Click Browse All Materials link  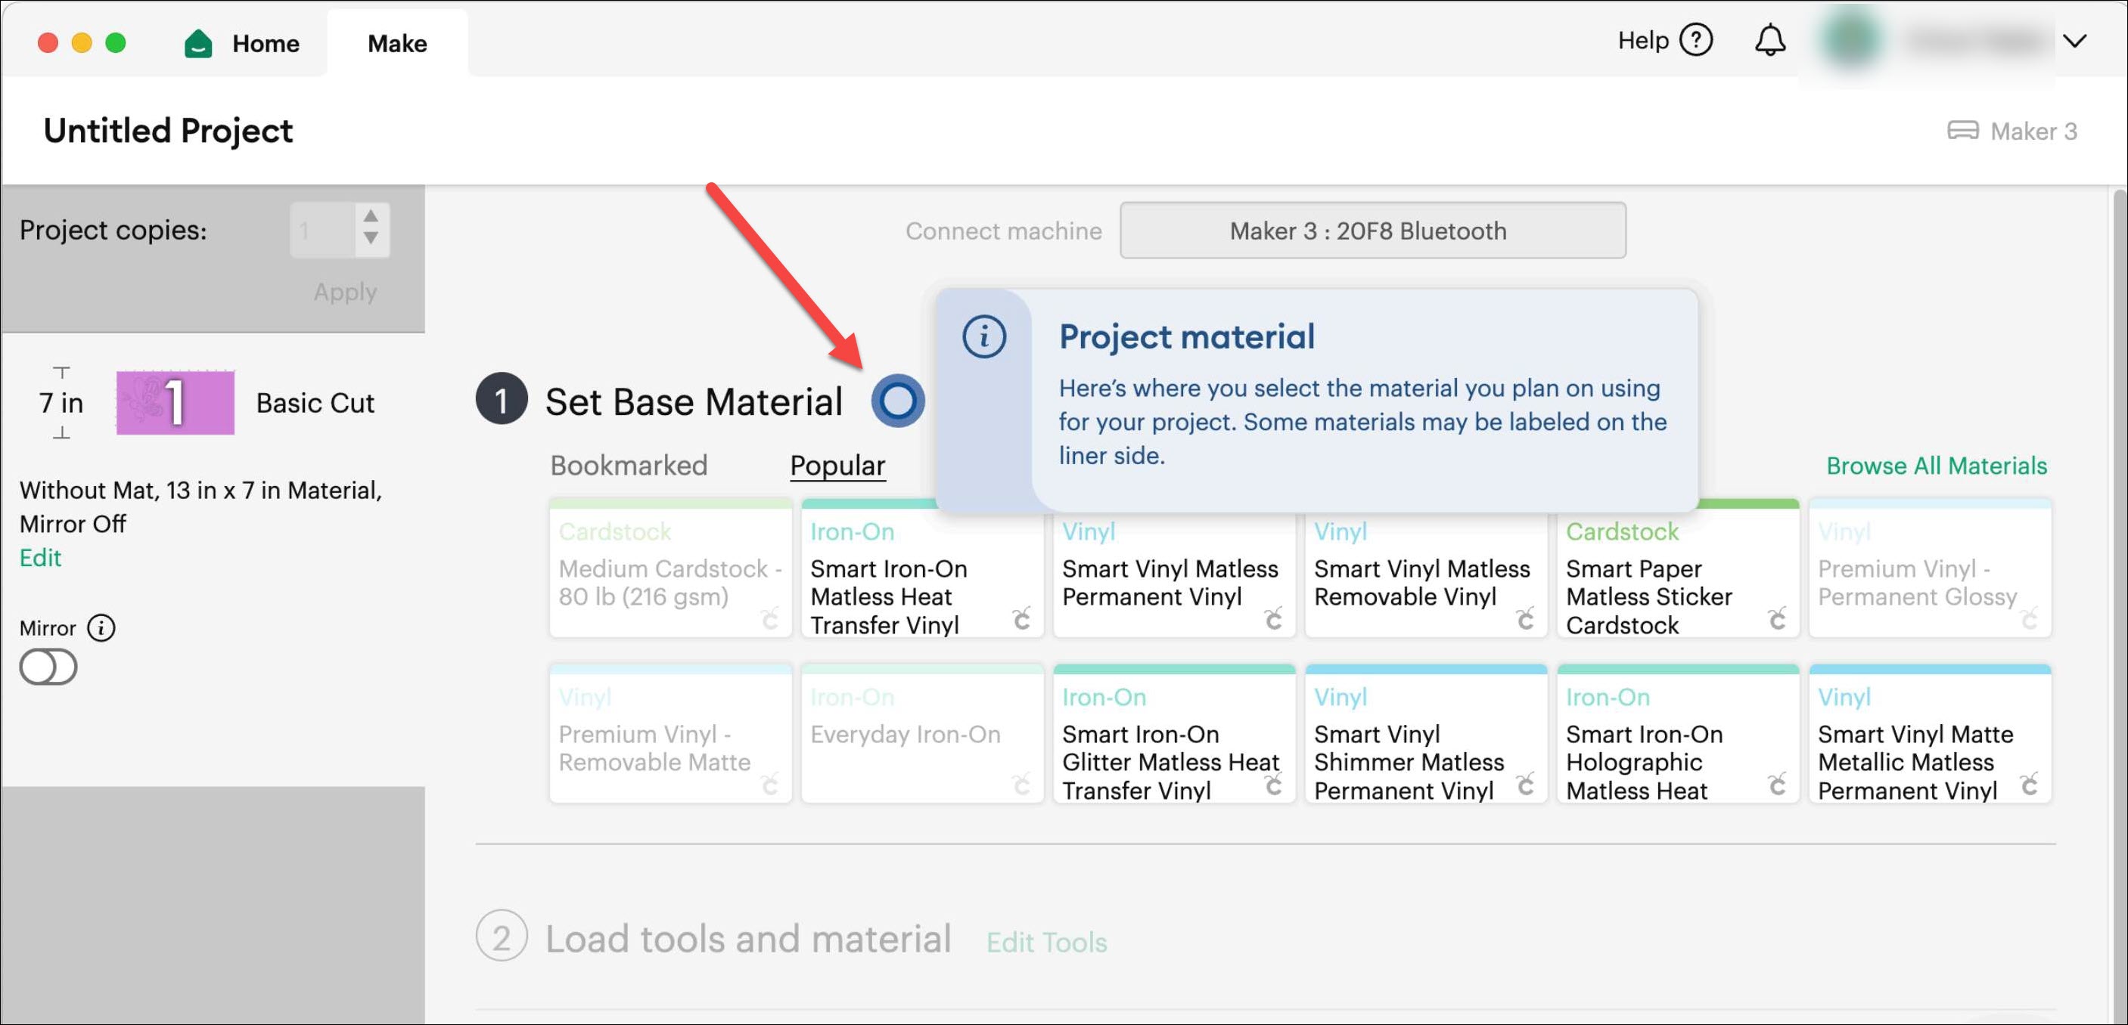coord(1936,466)
